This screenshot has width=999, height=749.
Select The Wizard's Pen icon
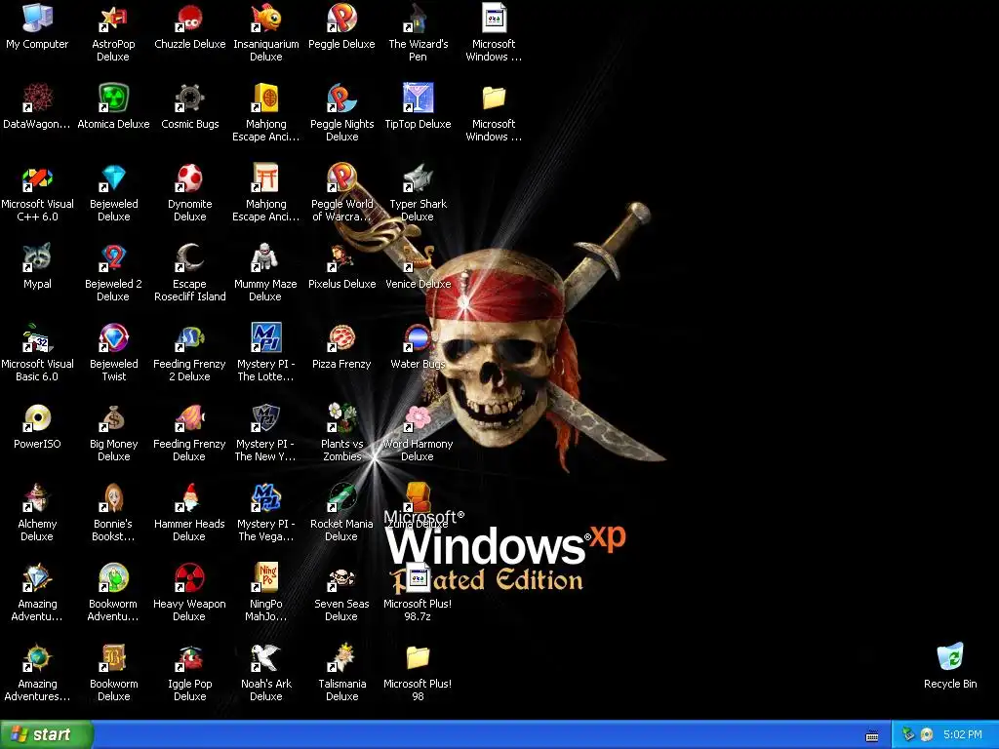point(418,19)
